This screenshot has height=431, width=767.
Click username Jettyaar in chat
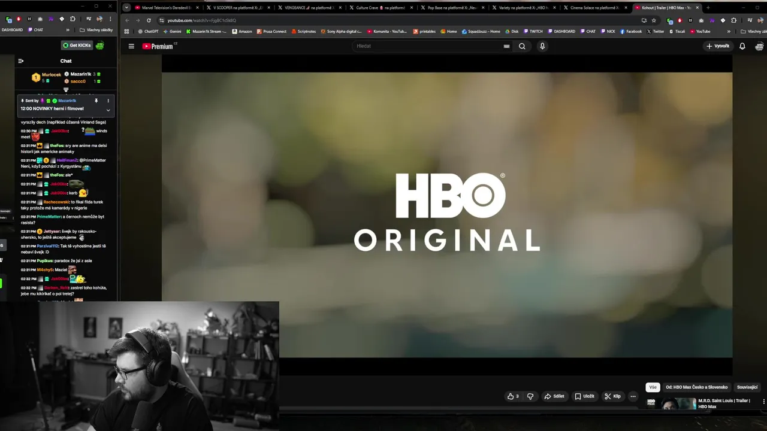(x=52, y=231)
